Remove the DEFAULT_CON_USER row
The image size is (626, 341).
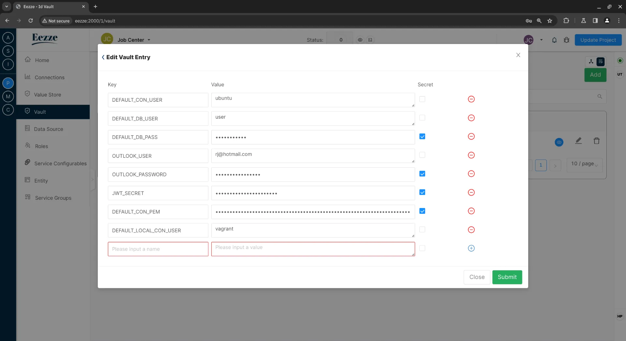(x=471, y=99)
